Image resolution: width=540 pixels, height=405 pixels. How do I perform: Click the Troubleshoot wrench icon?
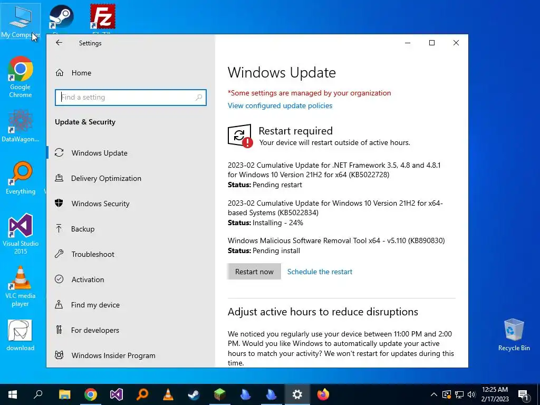point(59,254)
